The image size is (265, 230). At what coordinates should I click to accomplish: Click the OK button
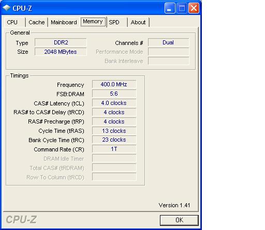point(179,220)
